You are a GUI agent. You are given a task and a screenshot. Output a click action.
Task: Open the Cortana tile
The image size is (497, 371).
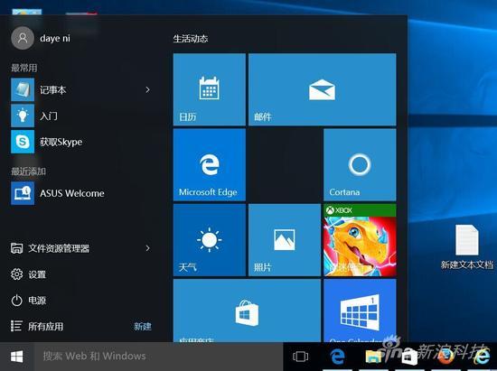(360, 164)
